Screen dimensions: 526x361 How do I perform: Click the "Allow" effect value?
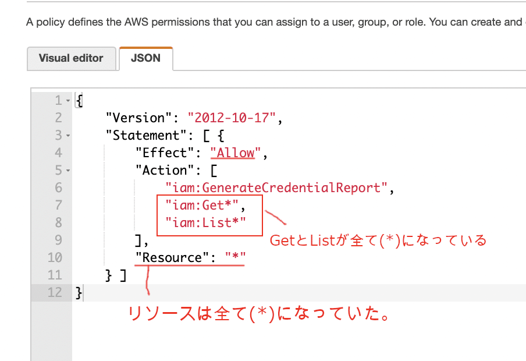click(x=236, y=153)
